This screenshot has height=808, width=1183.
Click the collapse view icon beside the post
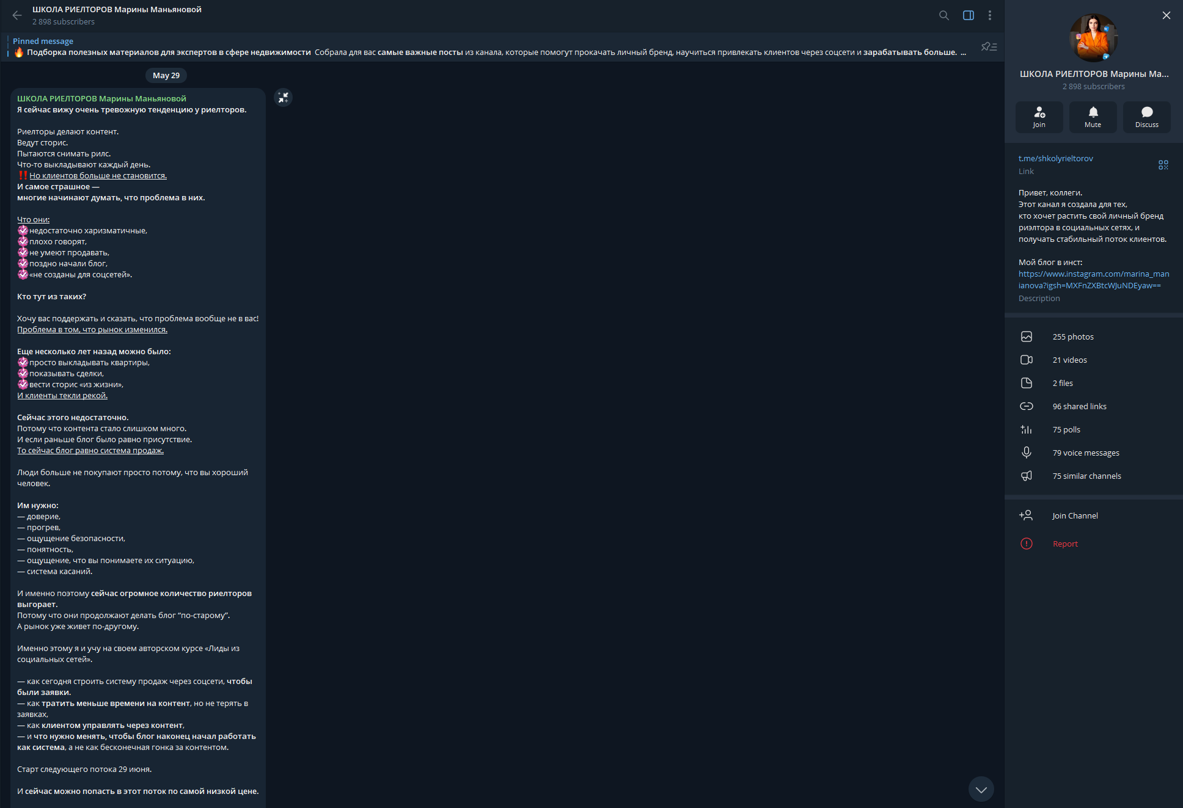tap(283, 98)
